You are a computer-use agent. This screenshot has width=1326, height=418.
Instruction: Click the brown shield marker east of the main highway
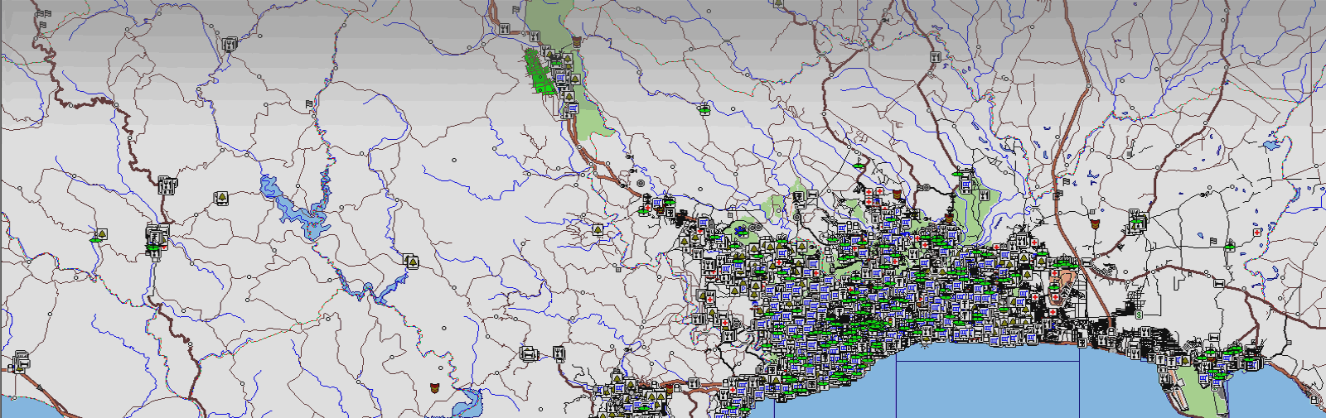point(1096,223)
